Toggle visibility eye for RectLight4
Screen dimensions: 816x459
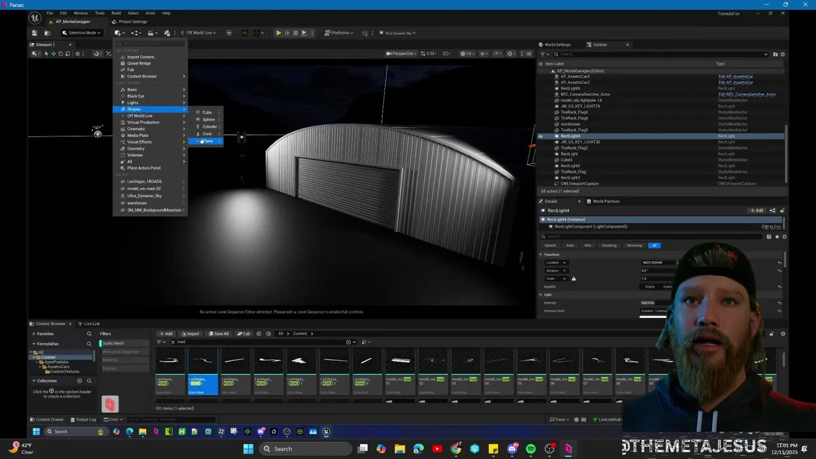pos(541,136)
